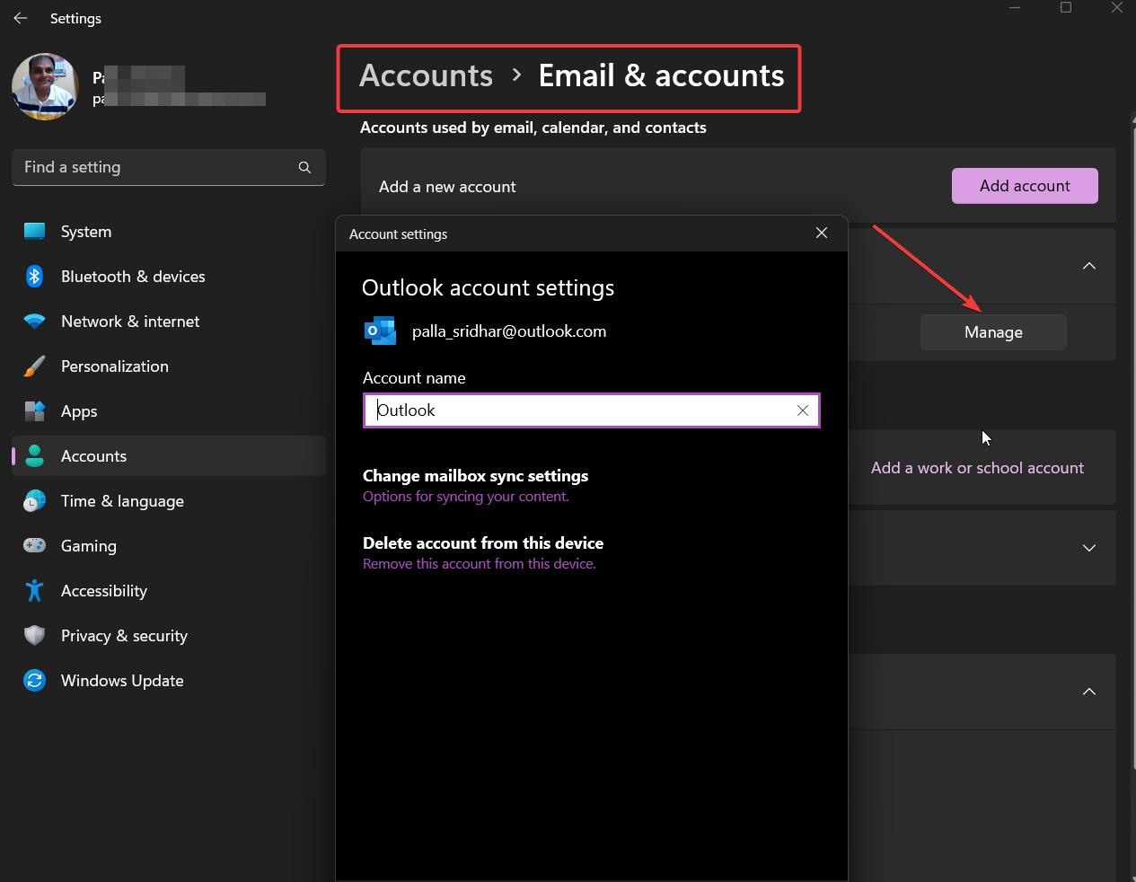The image size is (1136, 882).
Task: Open Bluetooth & devices settings
Action: (169, 277)
